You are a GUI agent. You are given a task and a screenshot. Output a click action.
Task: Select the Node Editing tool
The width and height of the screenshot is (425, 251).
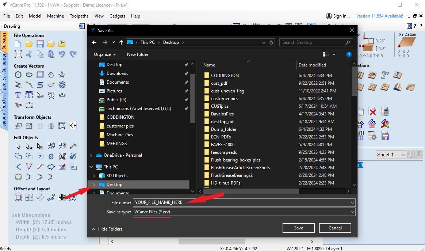point(29,146)
